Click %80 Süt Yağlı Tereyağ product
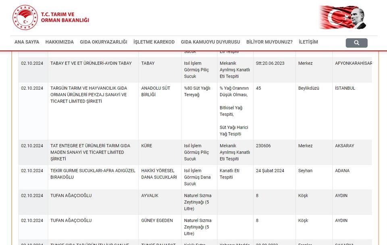The width and height of the screenshot is (387, 245). (x=197, y=91)
